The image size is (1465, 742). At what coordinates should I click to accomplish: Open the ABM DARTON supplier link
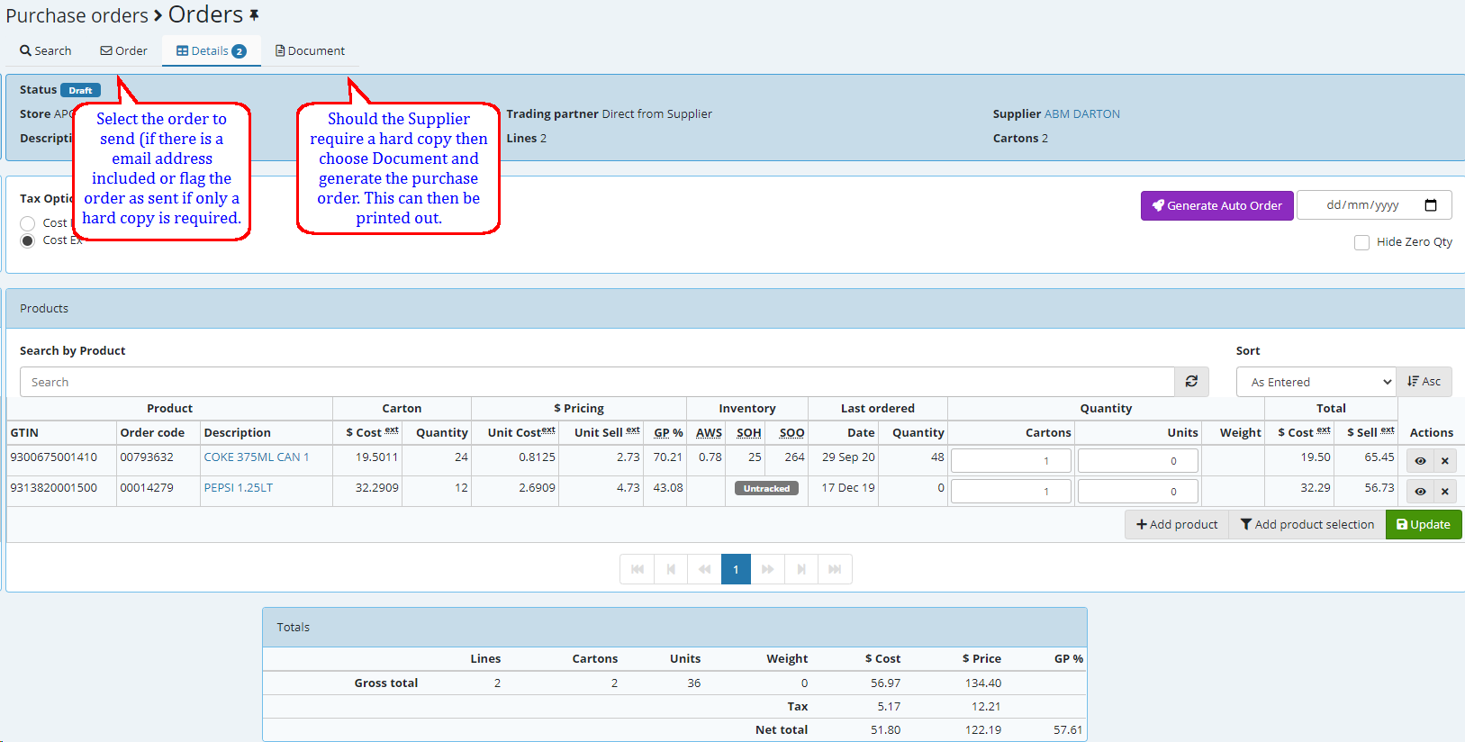pos(1081,114)
